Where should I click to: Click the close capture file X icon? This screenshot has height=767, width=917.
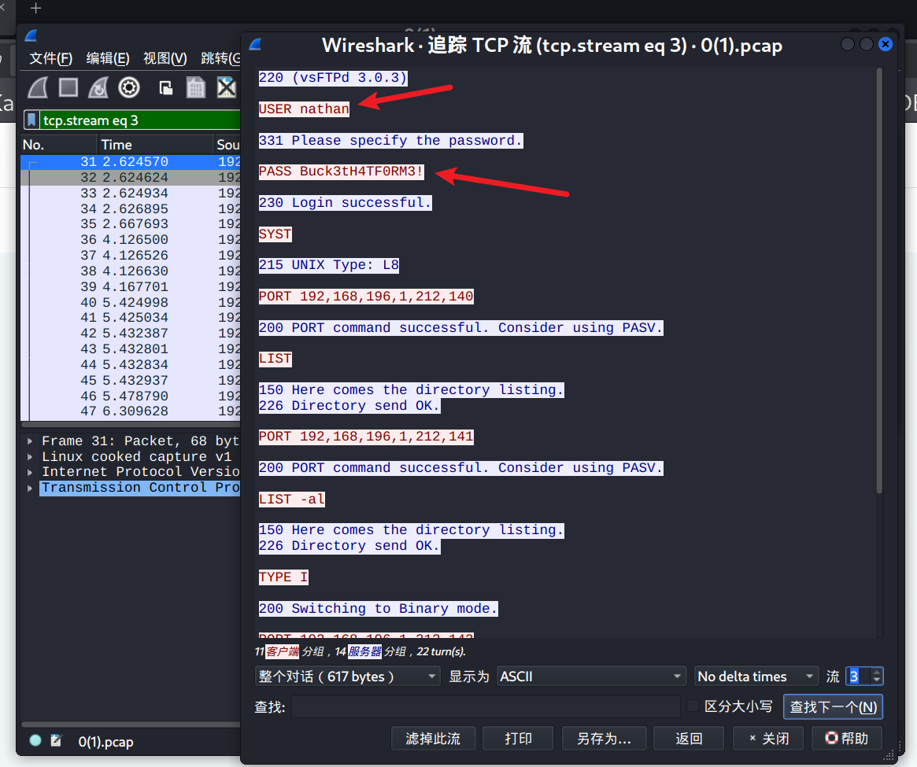[227, 87]
